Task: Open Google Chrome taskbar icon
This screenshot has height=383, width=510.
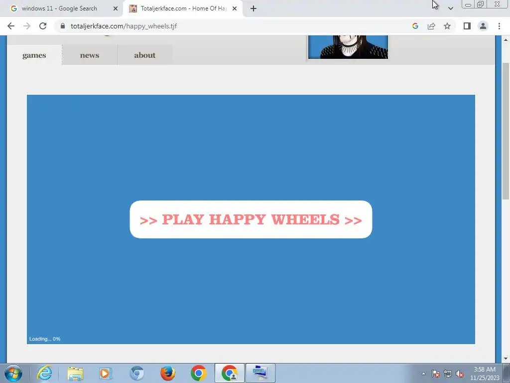Action: (x=198, y=373)
